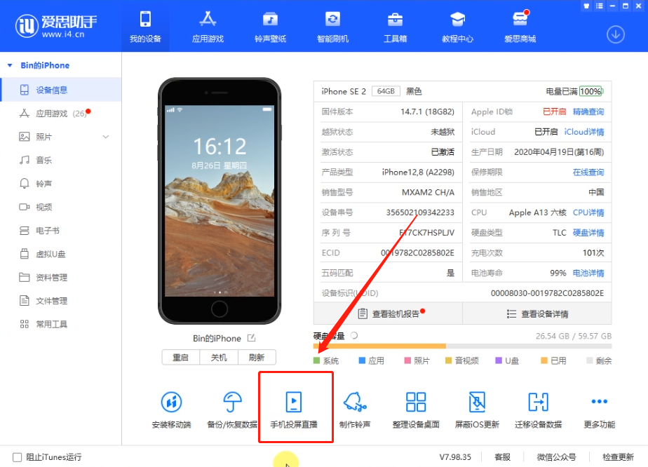Screen dimensions: 648x467
Task: Open 工具箱 tab in top bar
Action: pos(395,27)
